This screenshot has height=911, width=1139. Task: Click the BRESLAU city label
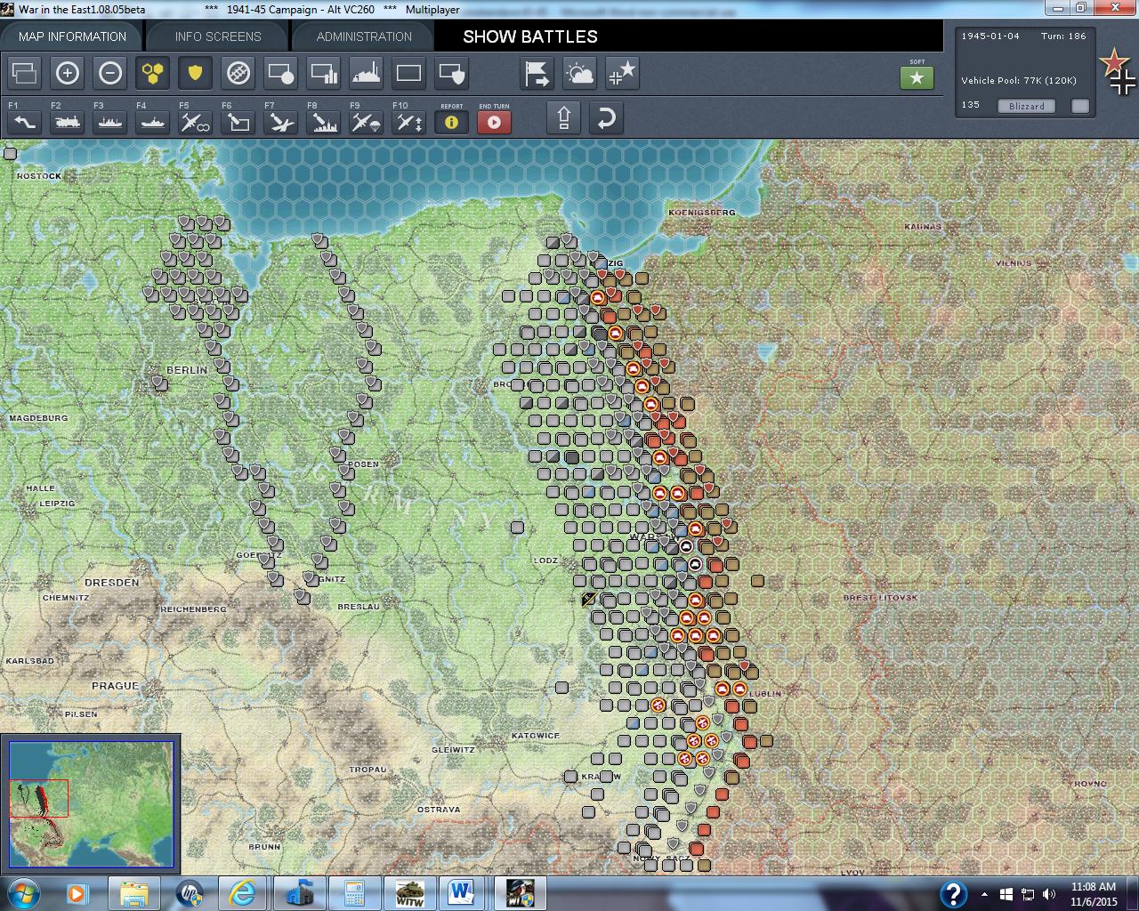[x=359, y=607]
